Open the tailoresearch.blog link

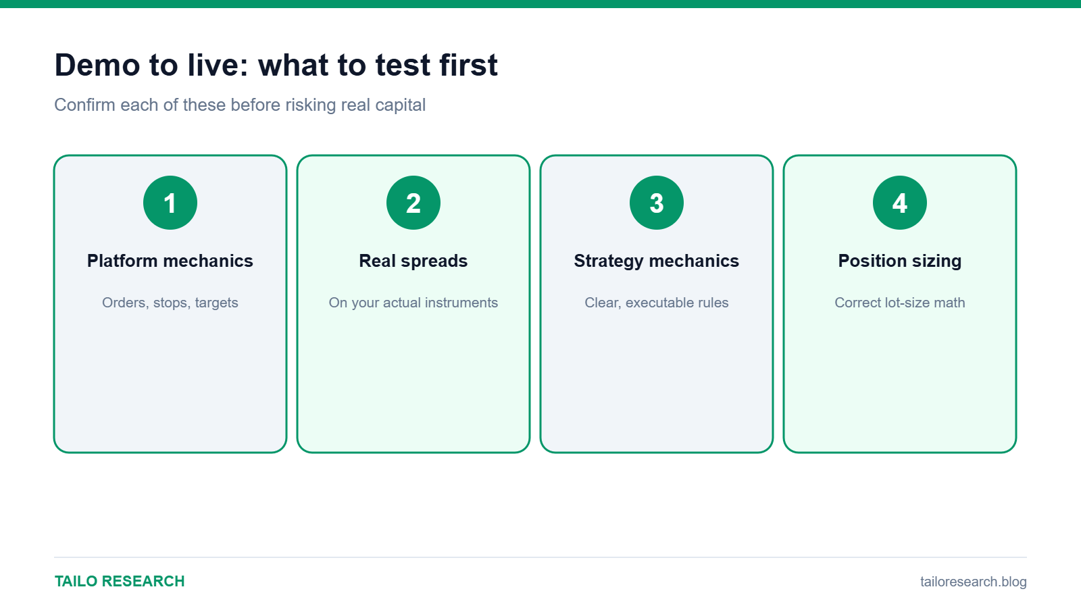tap(973, 582)
